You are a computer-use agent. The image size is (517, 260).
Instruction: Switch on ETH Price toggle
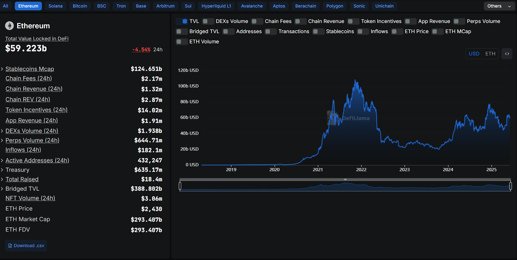pyautogui.click(x=397, y=32)
